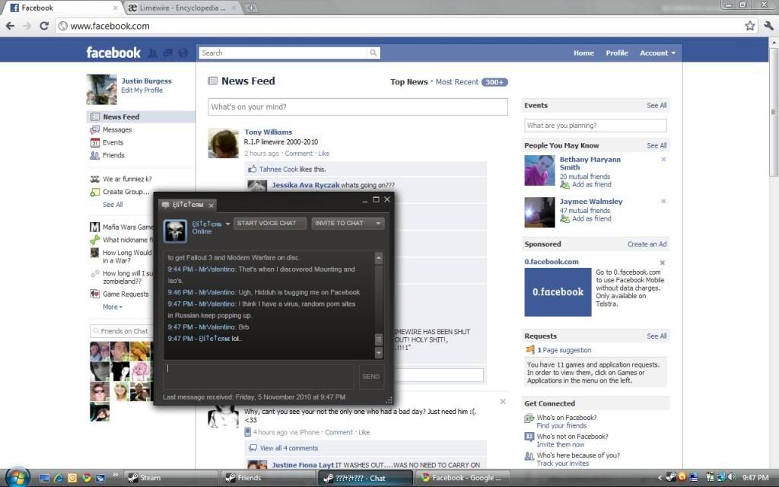Open Internet Explorer from quick launch
Viewport: 779px width, 487px height.
click(58, 478)
